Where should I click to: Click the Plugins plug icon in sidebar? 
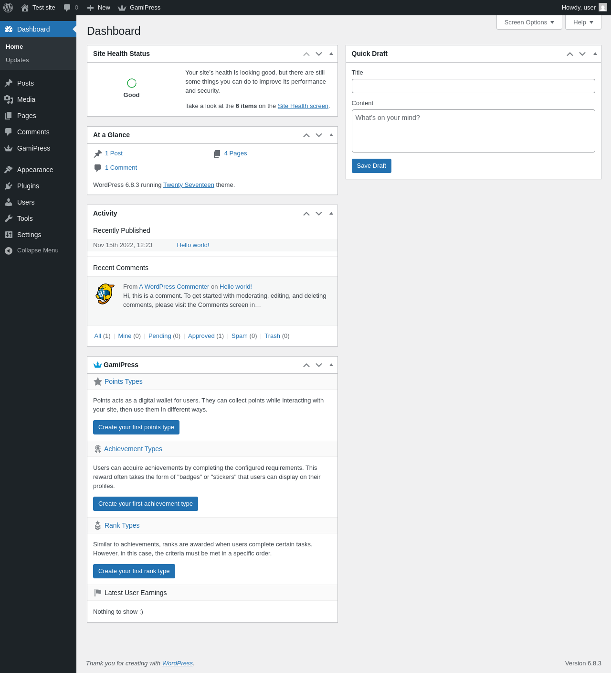tap(9, 186)
